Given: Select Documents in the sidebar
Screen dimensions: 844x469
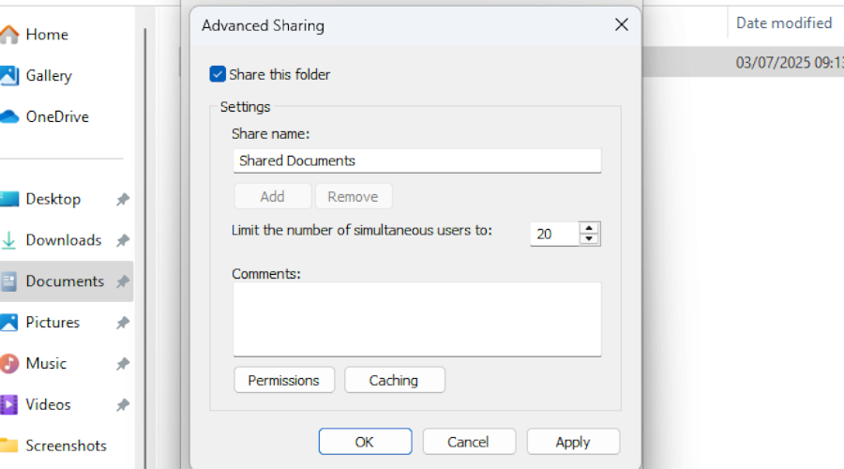Looking at the screenshot, I should pos(67,281).
